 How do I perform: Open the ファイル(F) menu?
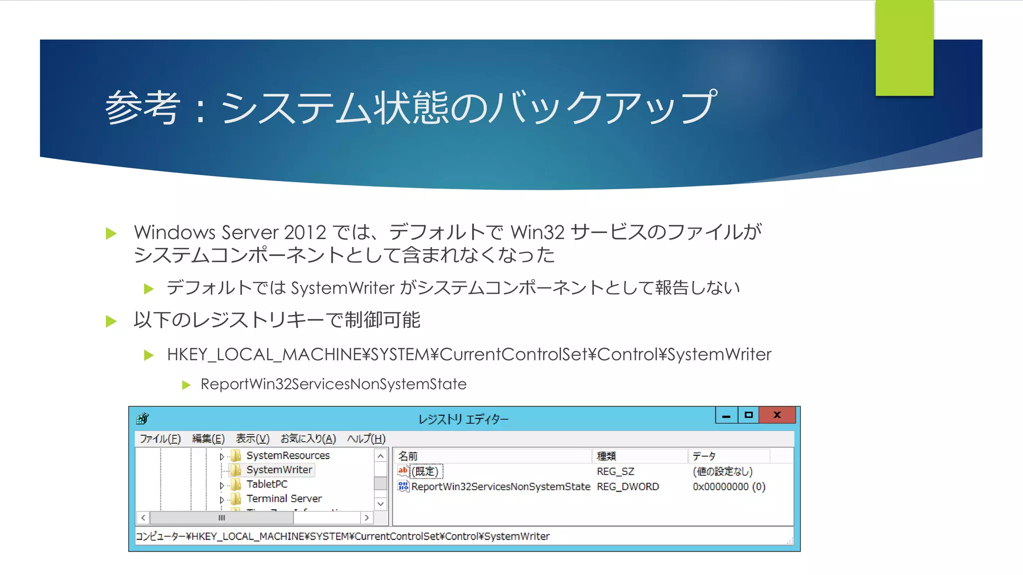pos(160,439)
